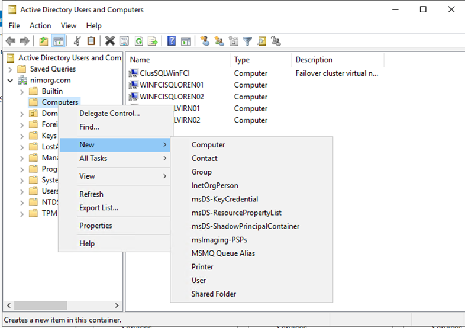465x328 pixels.
Task: Choose Delegate Control from context menu
Action: coord(109,114)
